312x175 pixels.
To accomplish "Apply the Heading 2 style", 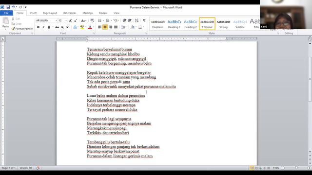I will [x=191, y=24].
